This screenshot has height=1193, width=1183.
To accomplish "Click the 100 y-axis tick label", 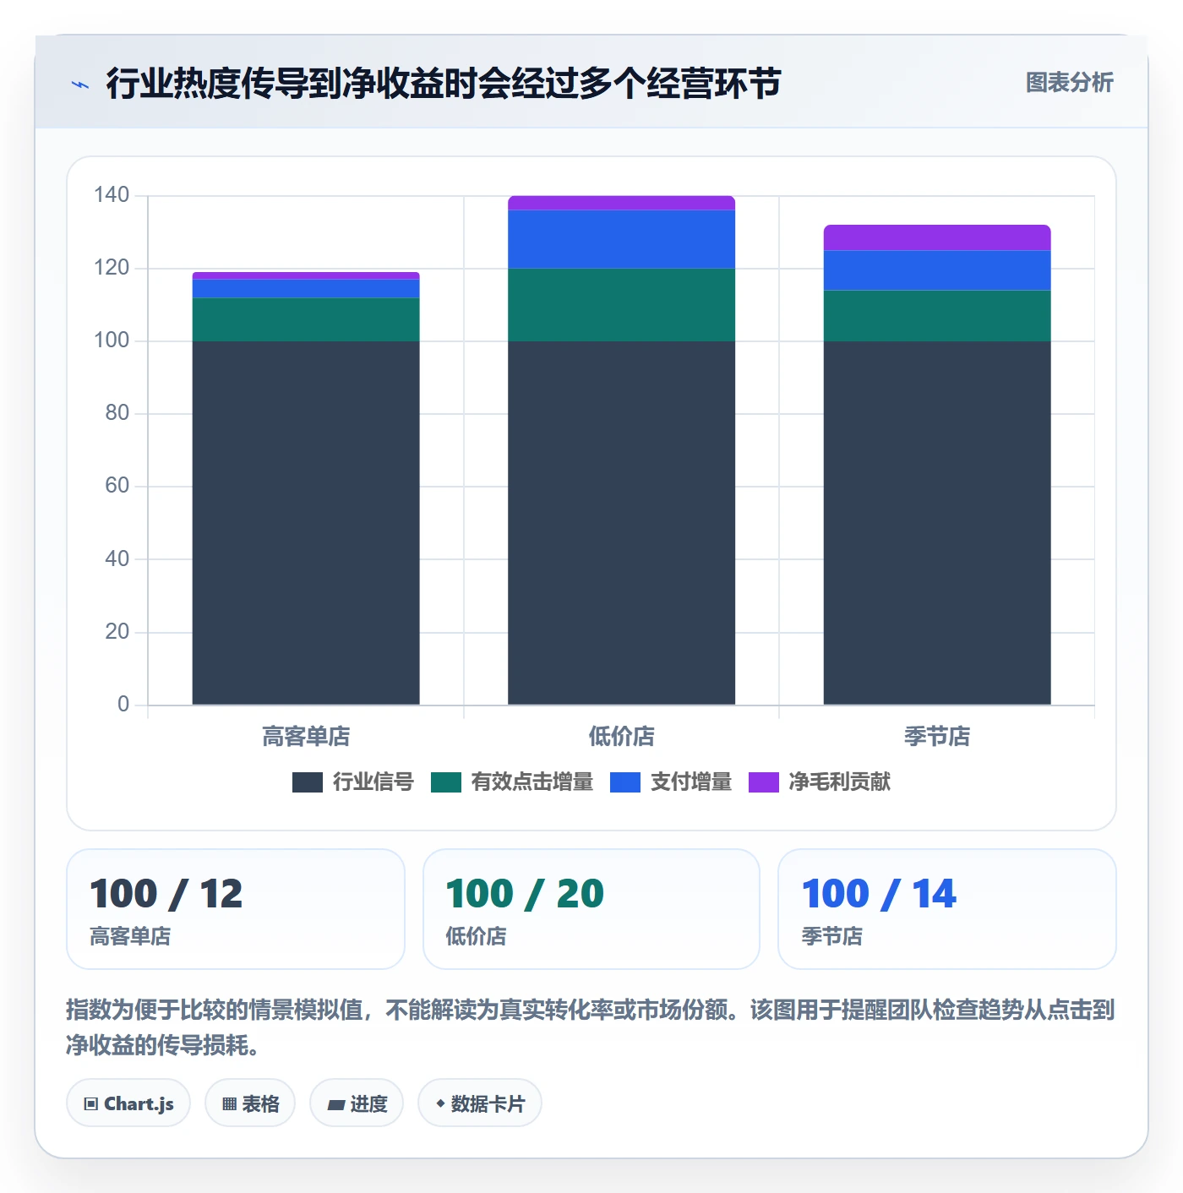I will coord(112,340).
